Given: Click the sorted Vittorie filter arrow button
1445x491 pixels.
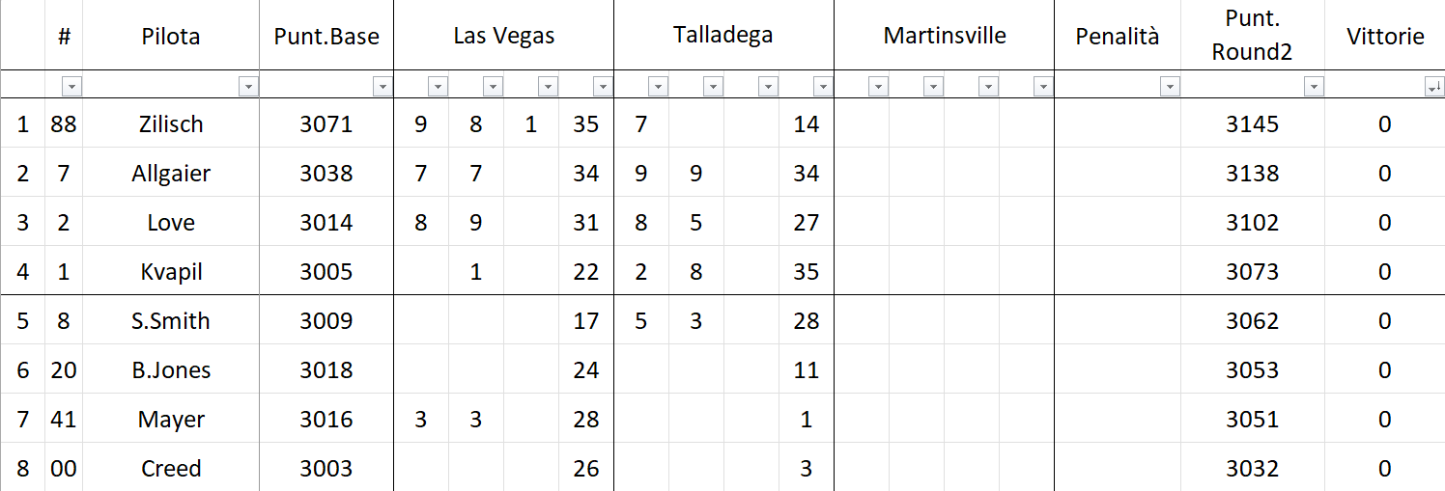Looking at the screenshot, I should click(x=1433, y=87).
